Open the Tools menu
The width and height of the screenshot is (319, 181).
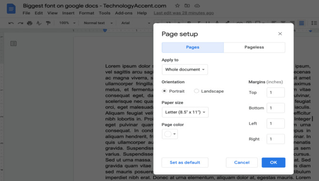pos(104,13)
